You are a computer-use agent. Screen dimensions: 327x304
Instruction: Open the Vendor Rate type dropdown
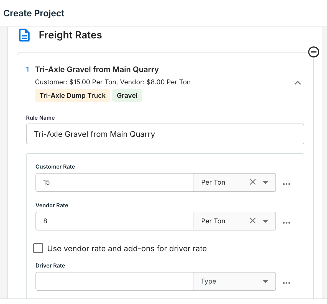pyautogui.click(x=265, y=221)
